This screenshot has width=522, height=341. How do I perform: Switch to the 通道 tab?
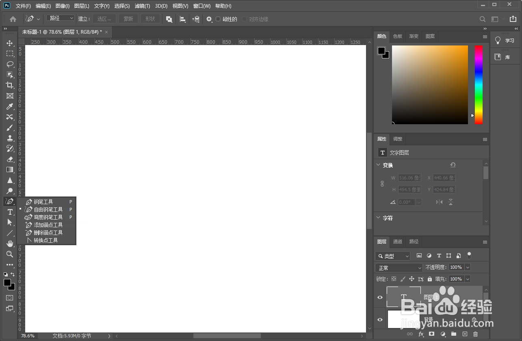(398, 242)
